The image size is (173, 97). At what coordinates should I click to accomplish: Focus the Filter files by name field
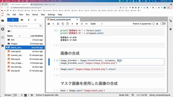(x=25, y=26)
